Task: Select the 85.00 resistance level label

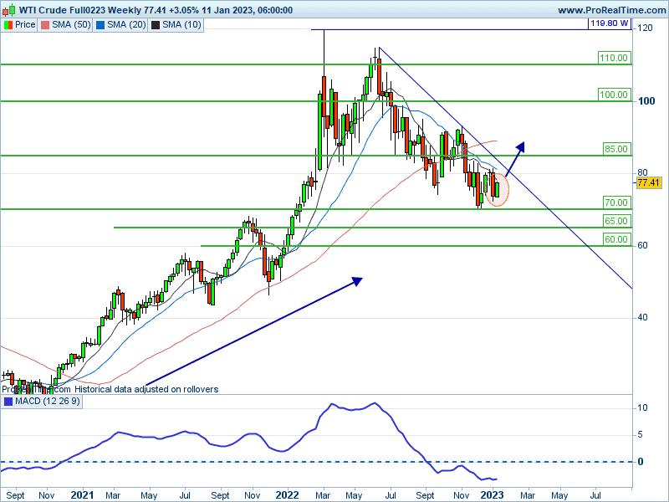Action: (615, 149)
